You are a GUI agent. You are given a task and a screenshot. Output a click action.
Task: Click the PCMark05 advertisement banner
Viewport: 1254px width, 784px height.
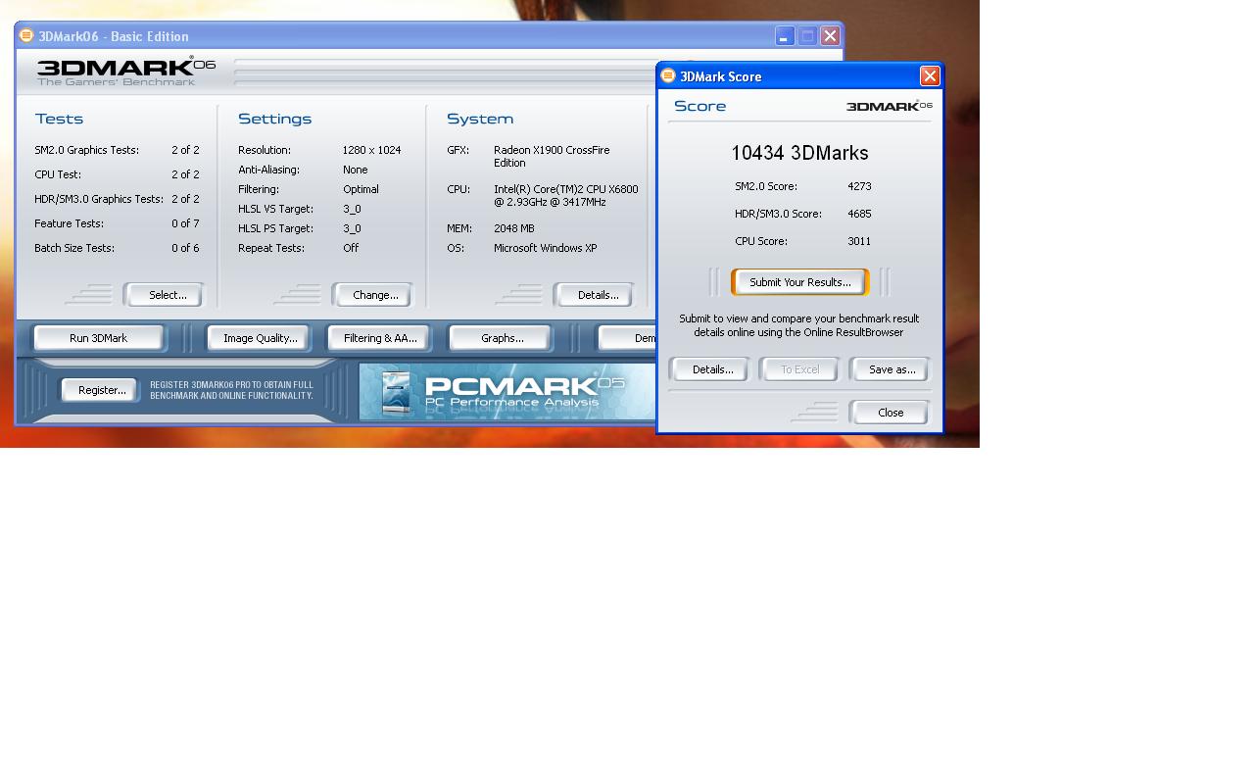coord(506,392)
